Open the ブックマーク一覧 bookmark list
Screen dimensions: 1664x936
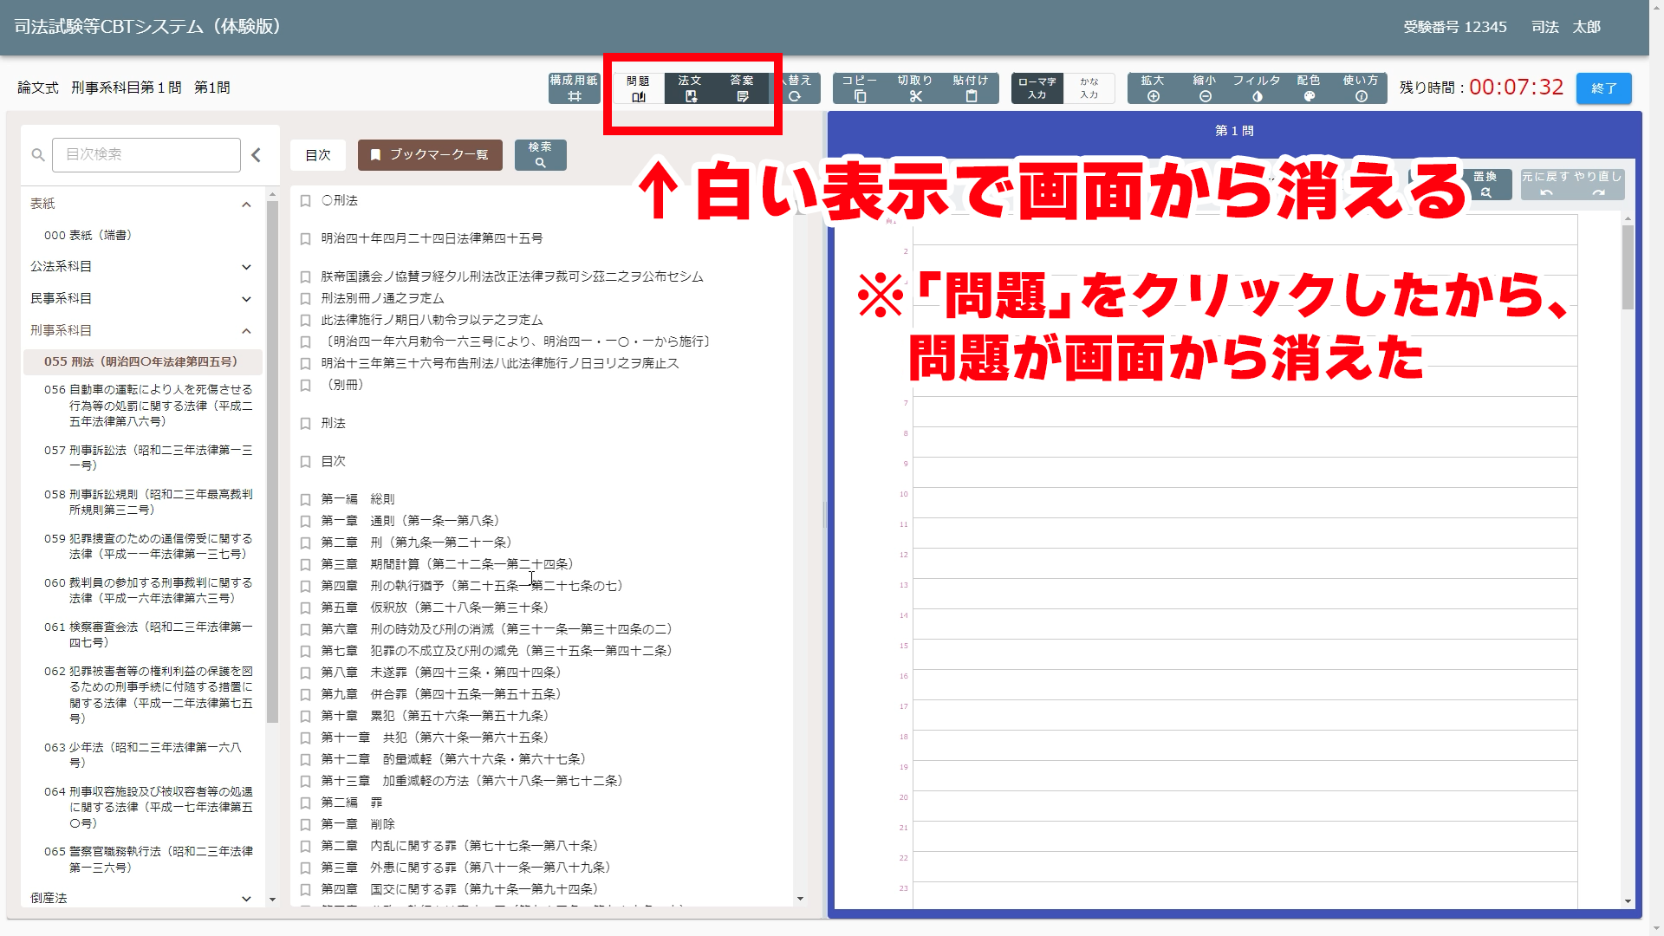tap(430, 155)
